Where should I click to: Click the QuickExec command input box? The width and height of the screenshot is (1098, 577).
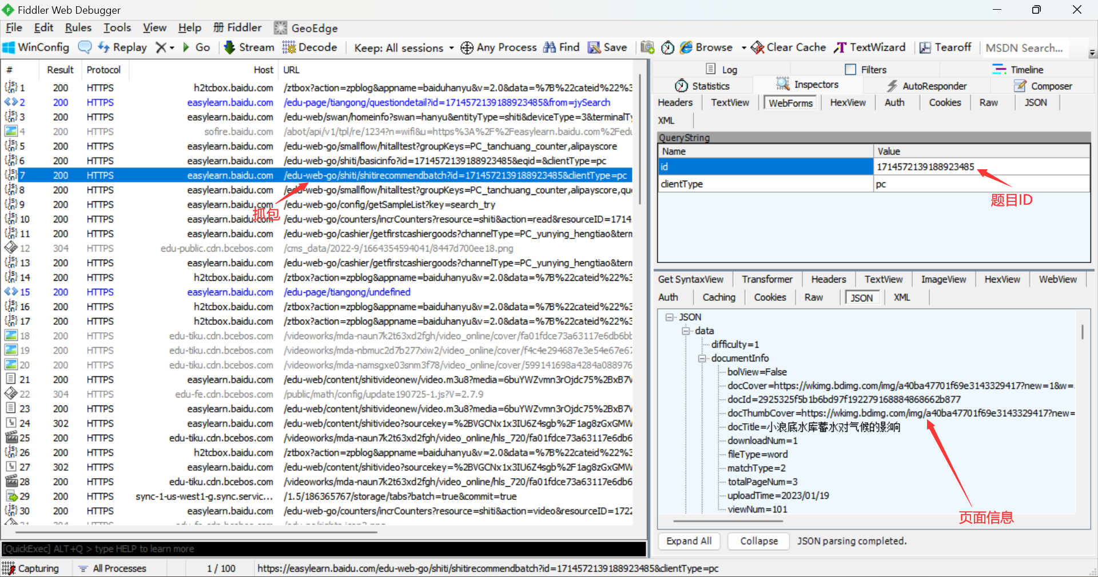324,549
